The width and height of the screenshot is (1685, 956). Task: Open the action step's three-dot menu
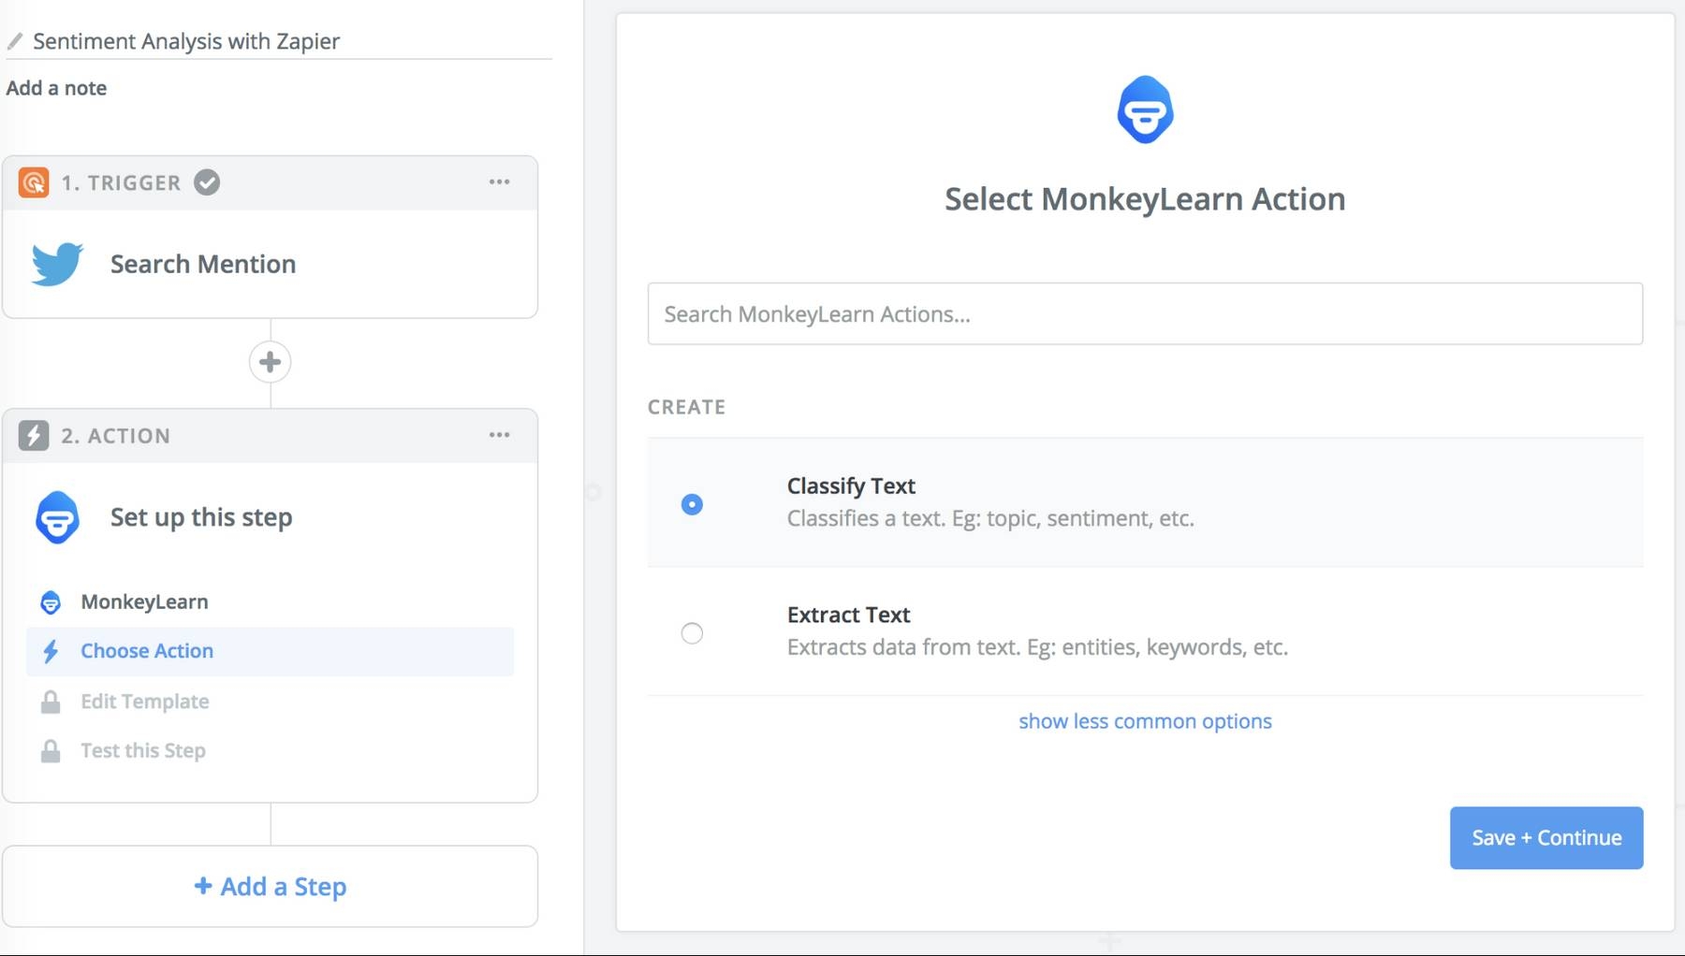[499, 435]
